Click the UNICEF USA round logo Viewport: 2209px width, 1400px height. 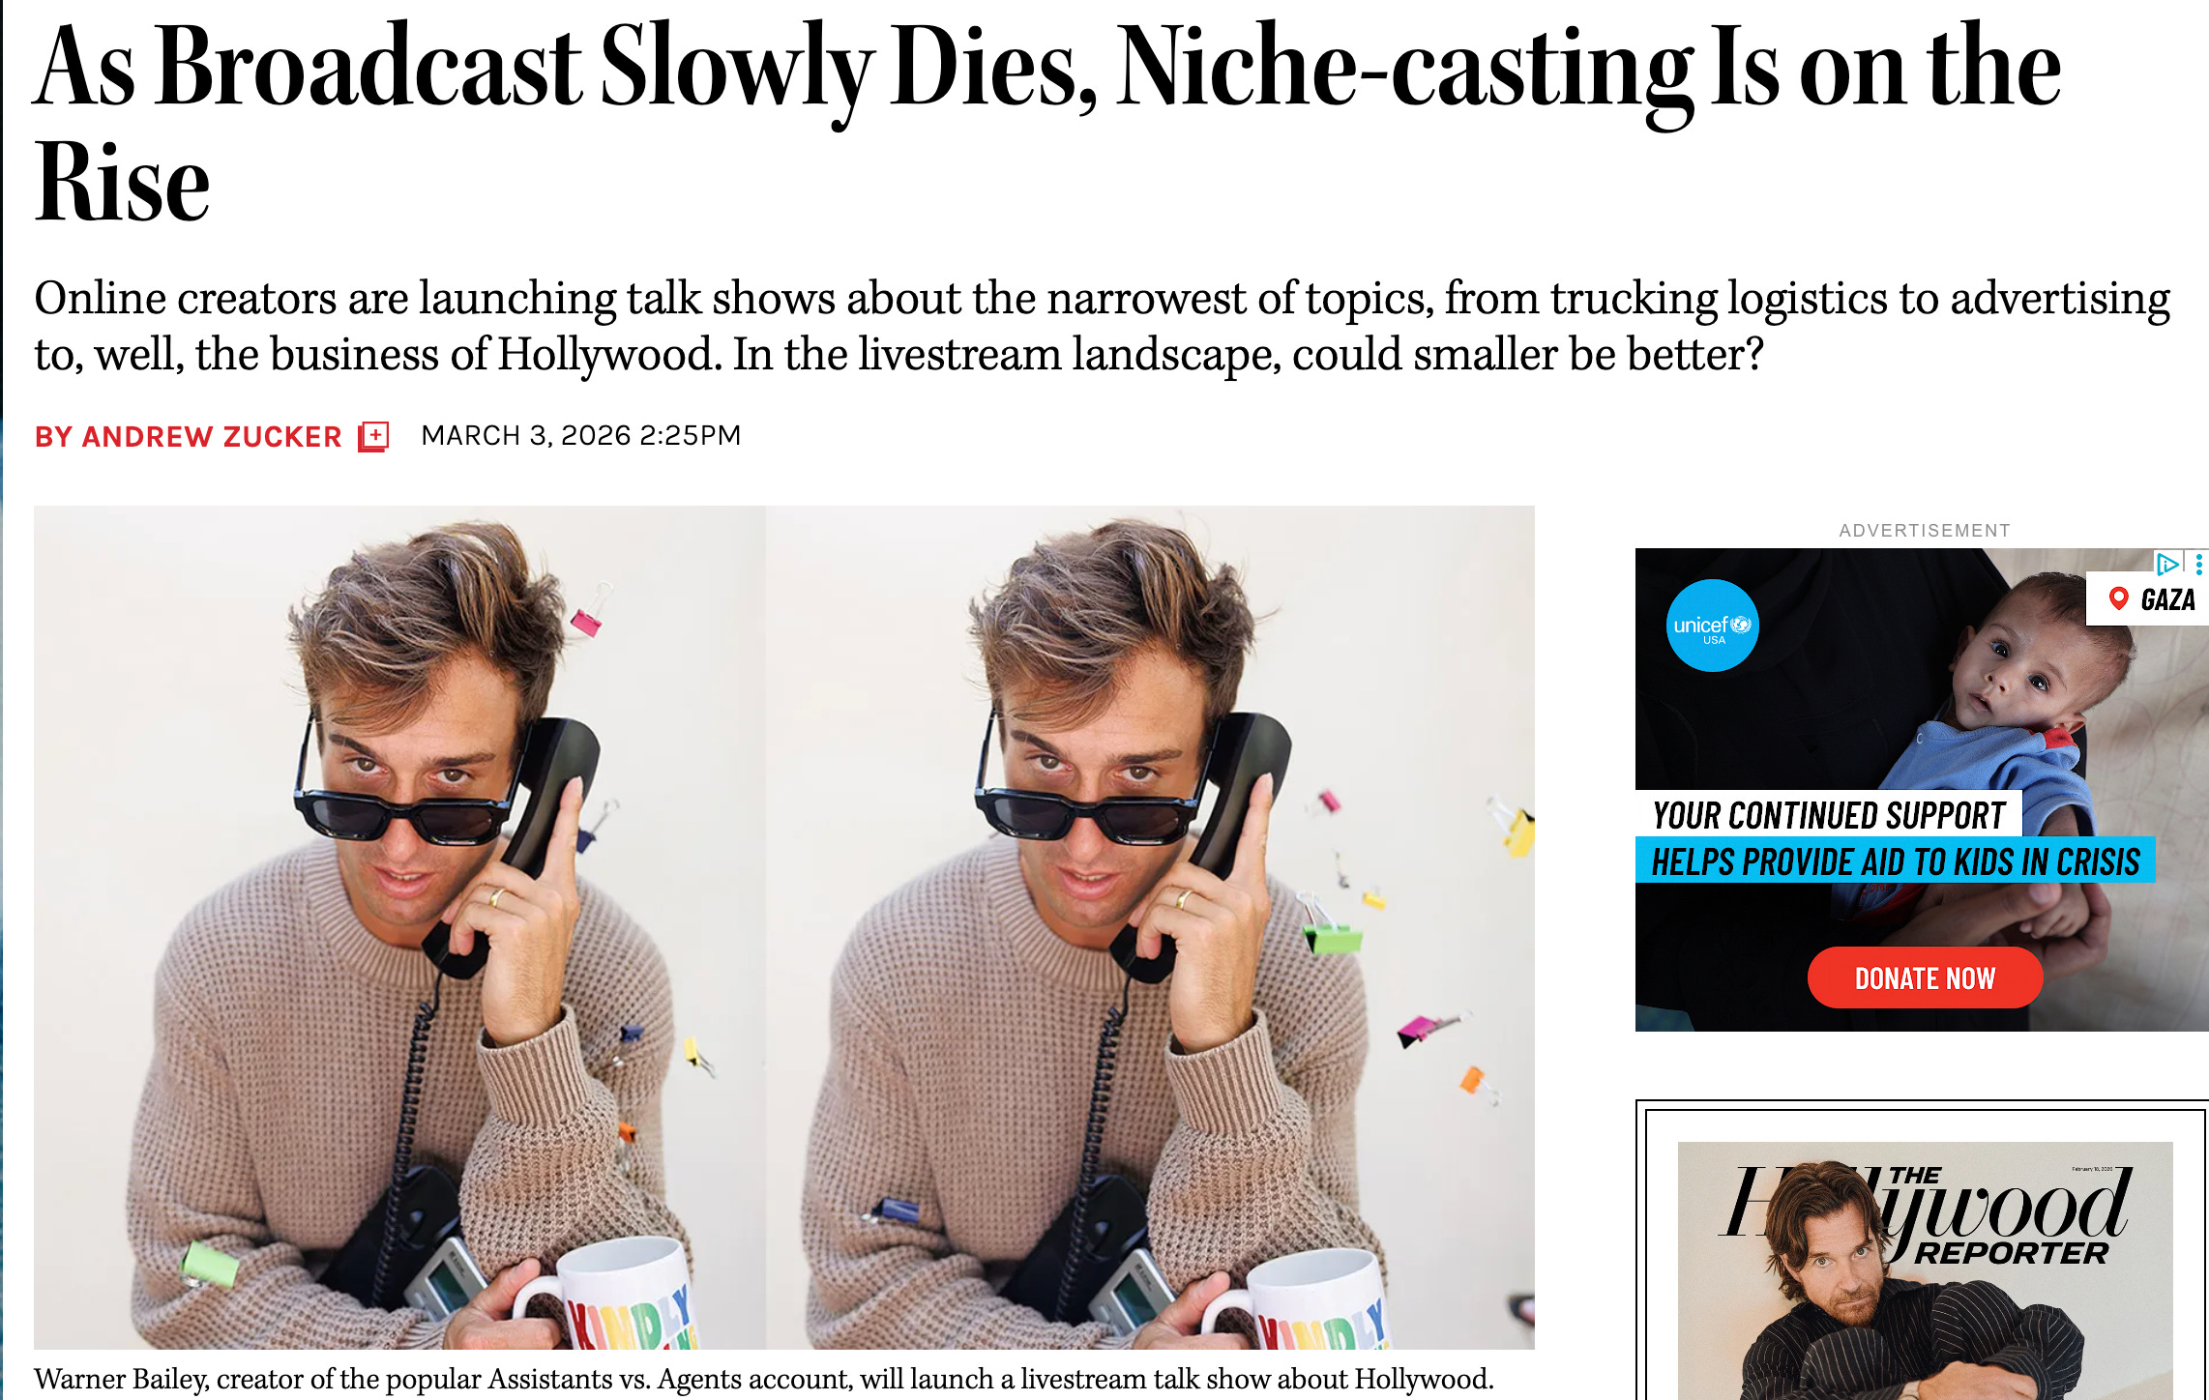point(1712,626)
